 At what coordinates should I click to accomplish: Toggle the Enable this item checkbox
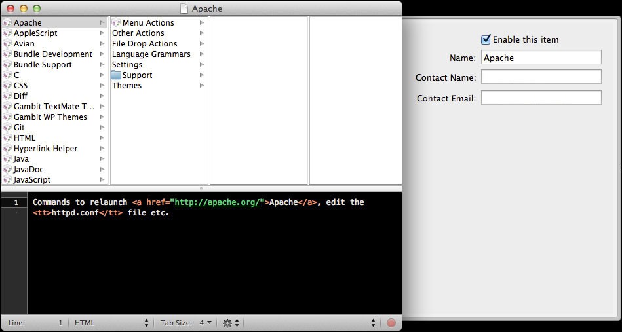pos(486,39)
